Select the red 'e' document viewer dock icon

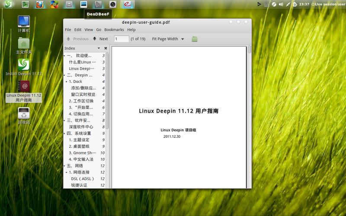tap(127, 4)
